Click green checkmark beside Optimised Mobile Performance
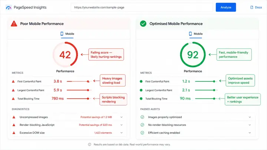Image resolution: width=267 pixels, height=150 pixels. click(143, 24)
